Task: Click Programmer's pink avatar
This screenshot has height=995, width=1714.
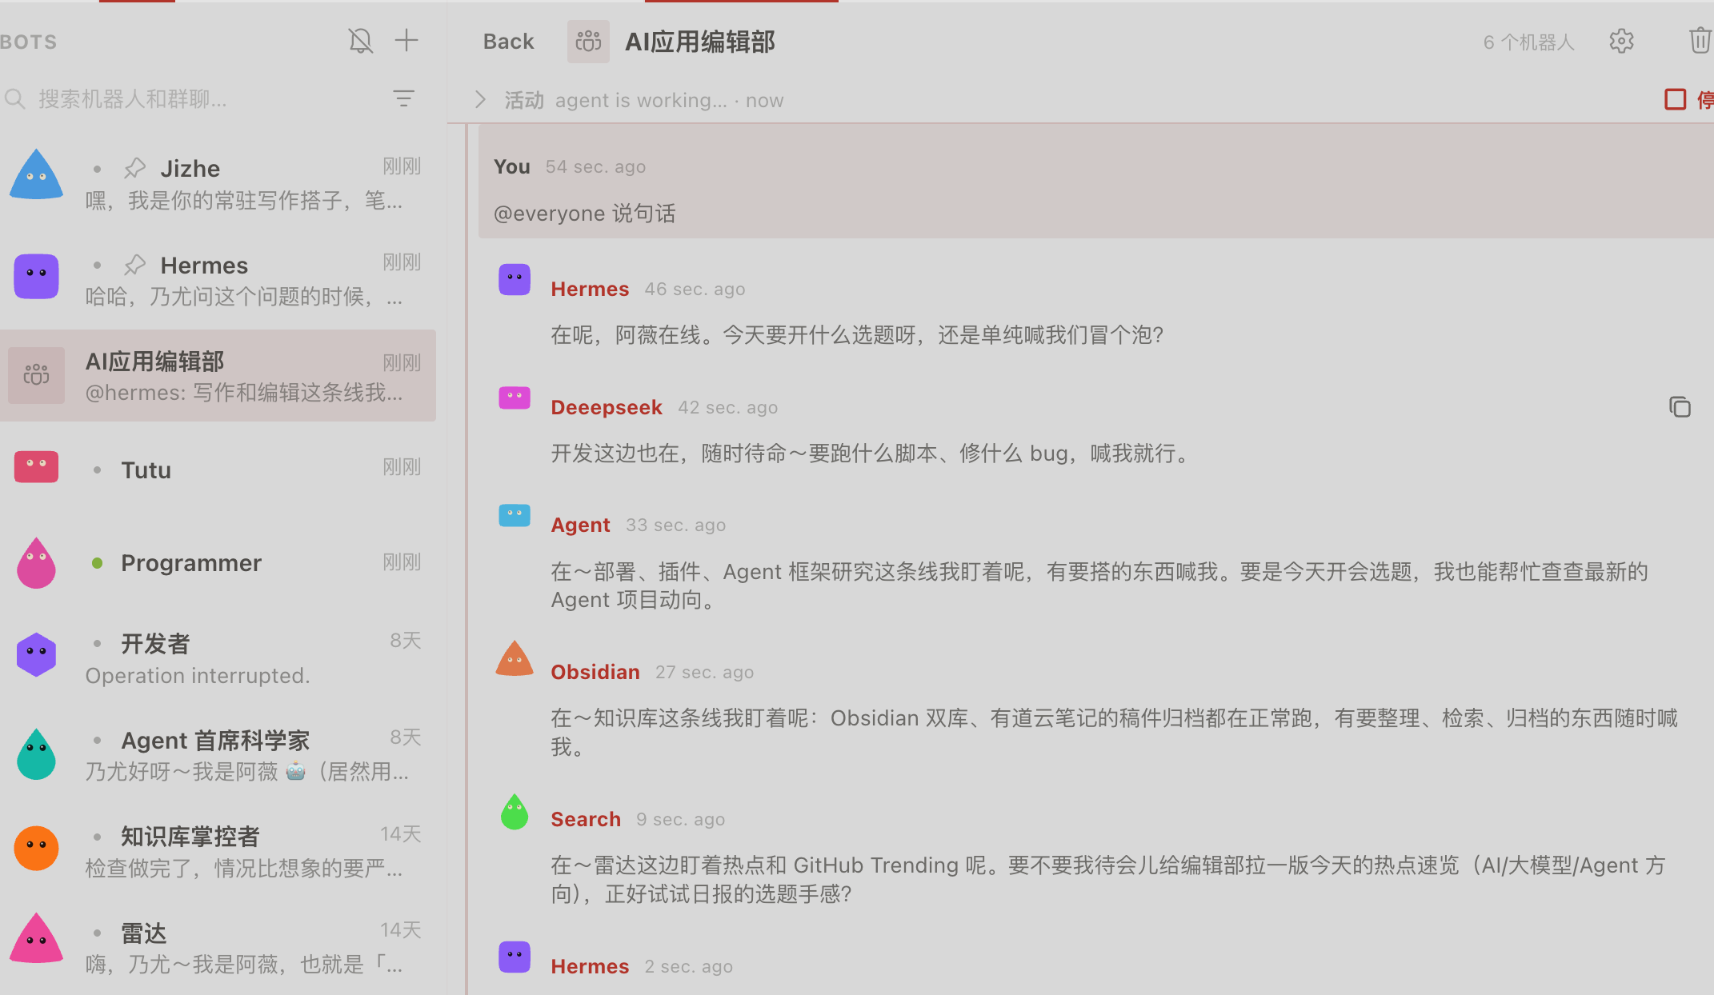Action: (36, 563)
